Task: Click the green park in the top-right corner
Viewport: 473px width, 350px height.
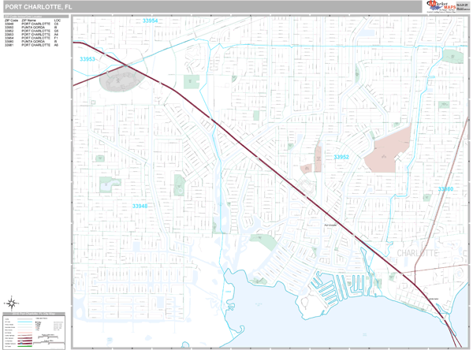Action: [453, 57]
